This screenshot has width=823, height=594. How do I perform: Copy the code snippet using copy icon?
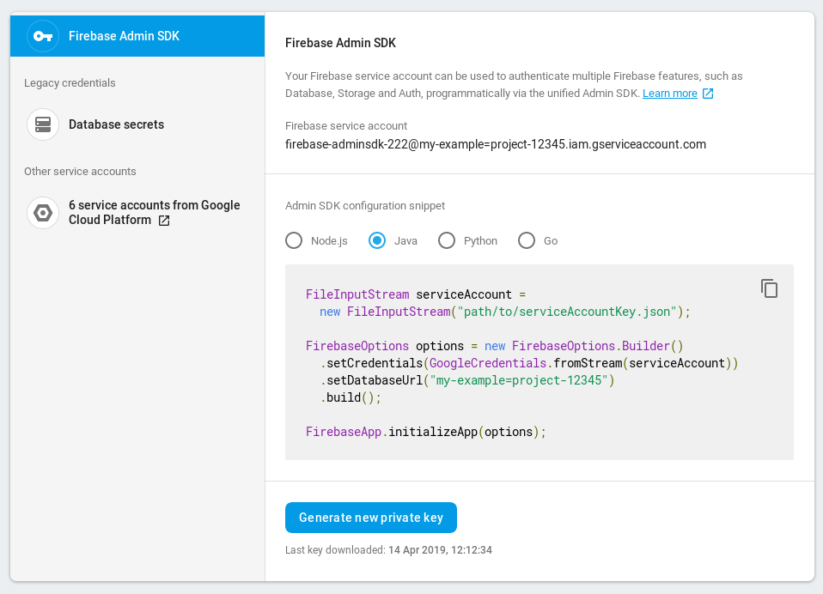point(769,288)
